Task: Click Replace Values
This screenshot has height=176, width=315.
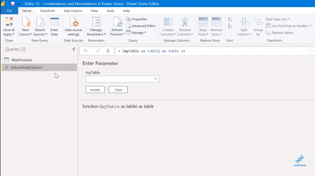Action: pos(280,33)
